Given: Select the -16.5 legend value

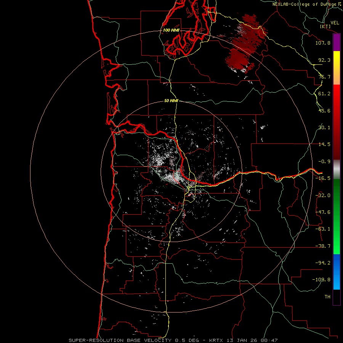Looking at the screenshot, I should pos(323,178).
